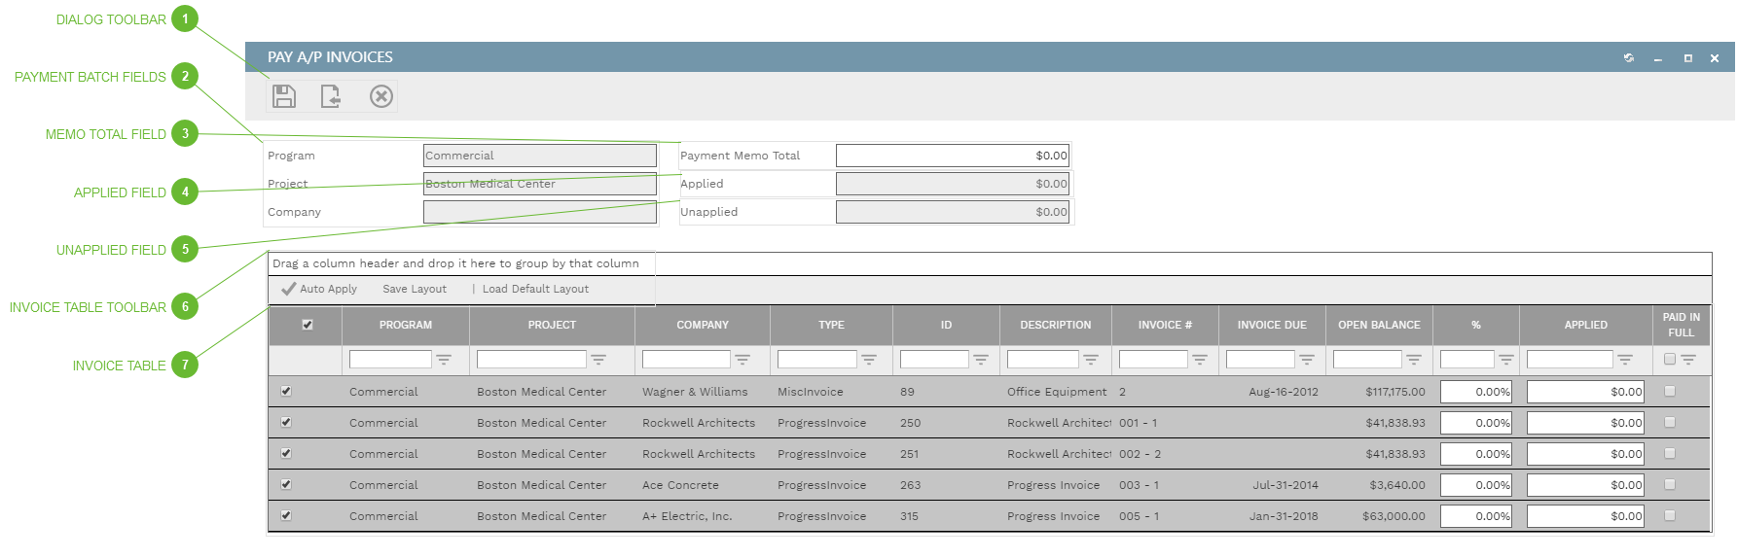
Task: Check Paid In Full for invoice 315
Action: [x=1670, y=515]
